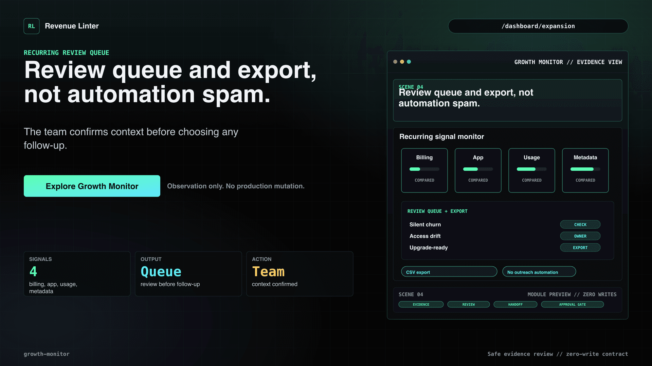Screen dimensions: 652x366
Task: Click the CHECK pill for Silent churn
Action: click(x=580, y=225)
